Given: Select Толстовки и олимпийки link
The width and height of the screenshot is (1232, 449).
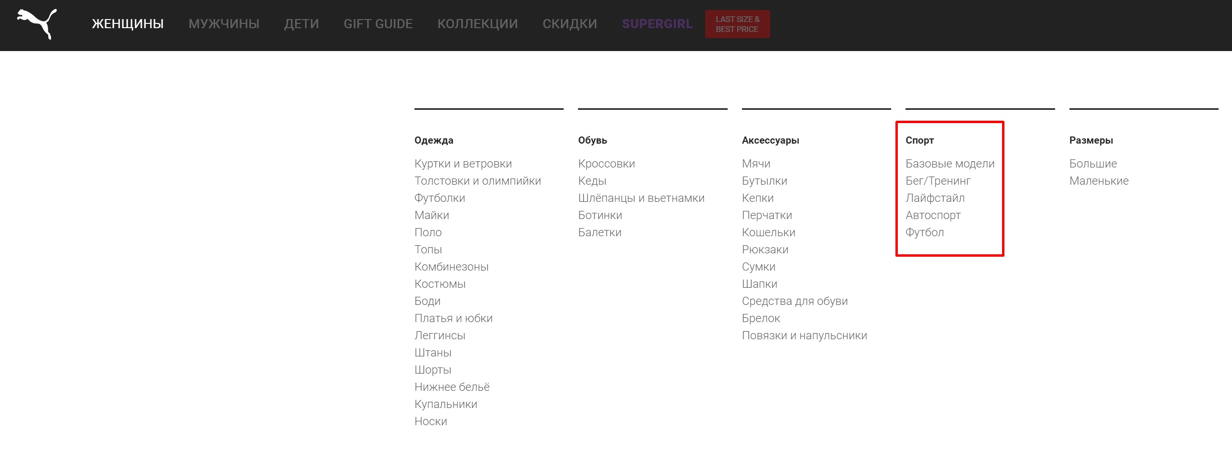Looking at the screenshot, I should point(477,181).
